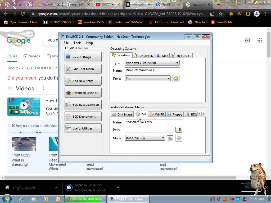Screen dimensions: 271x203
Task: Expand options for EasyBCD2.4.exe download
Action: (56, 188)
